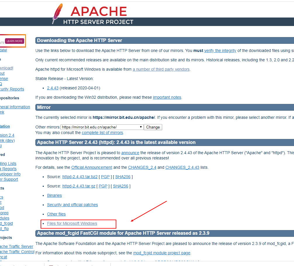Click the Apache feather logo

tap(57, 13)
